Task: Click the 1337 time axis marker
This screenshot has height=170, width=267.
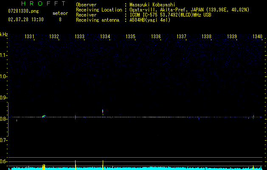Action: [x=181, y=37]
